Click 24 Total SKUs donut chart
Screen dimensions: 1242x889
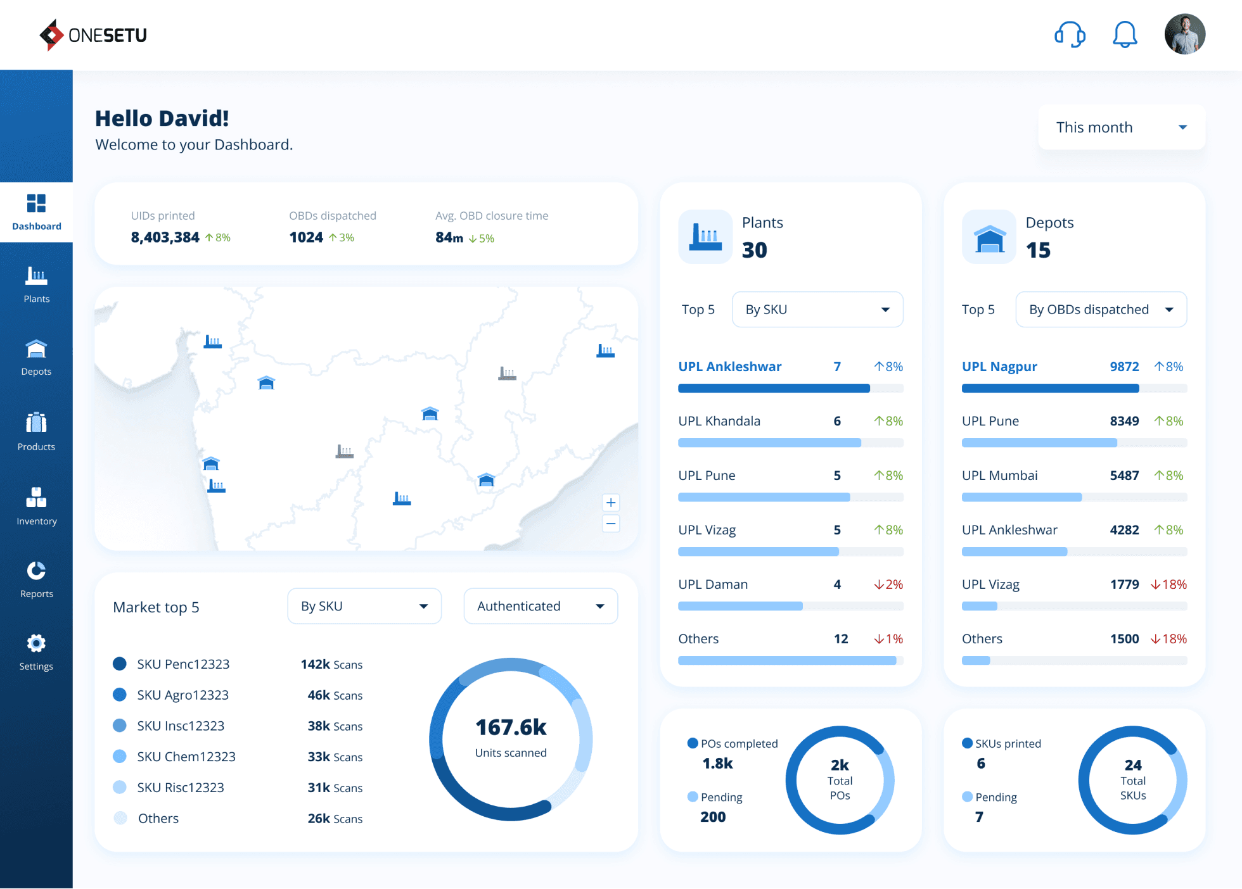pyautogui.click(x=1133, y=780)
